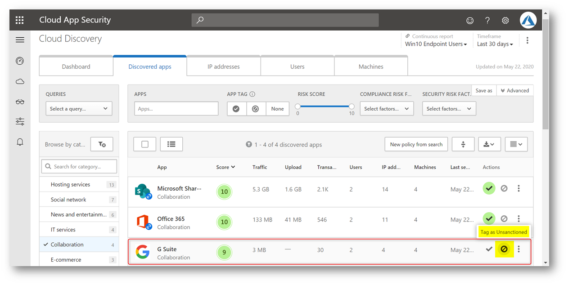Open the G Suite app name

[167, 249]
